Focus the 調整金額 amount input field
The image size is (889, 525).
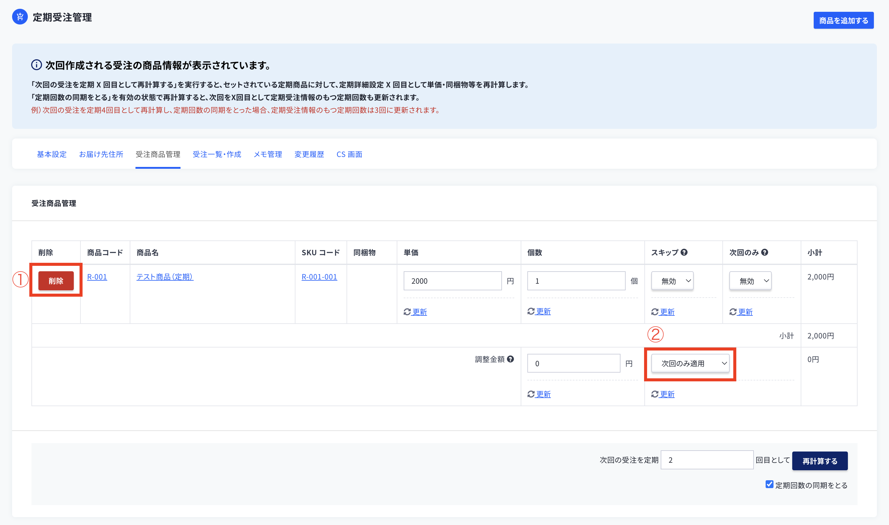point(574,363)
